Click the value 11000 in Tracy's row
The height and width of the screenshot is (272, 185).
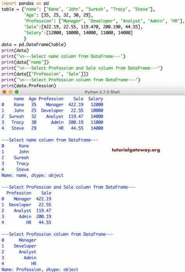[x=97, y=122]
